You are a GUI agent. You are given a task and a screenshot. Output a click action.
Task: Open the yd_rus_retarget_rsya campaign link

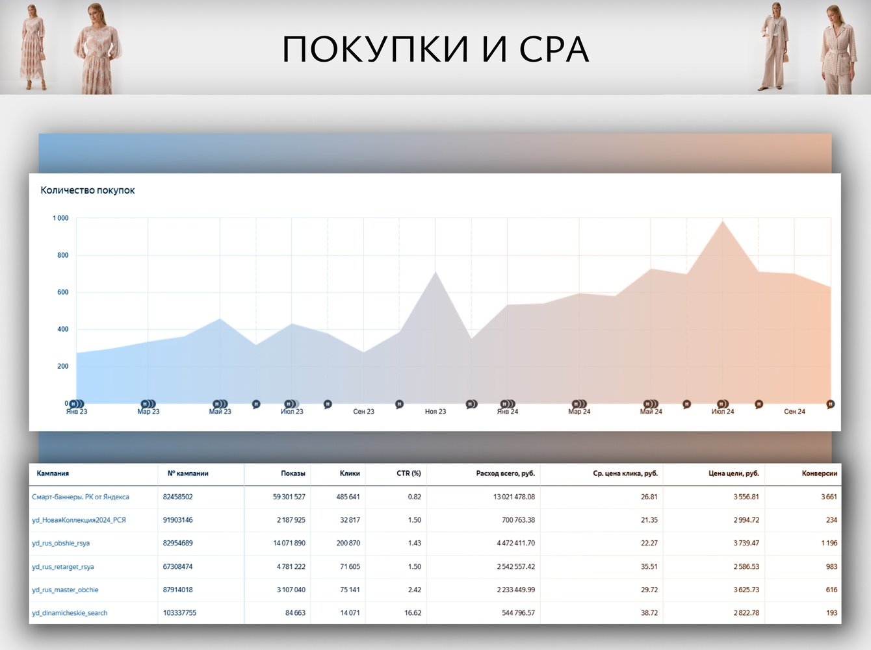click(63, 567)
